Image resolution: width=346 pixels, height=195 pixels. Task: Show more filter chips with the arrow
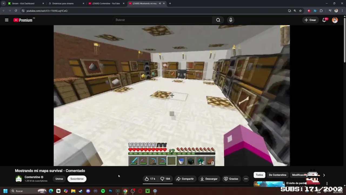coord(324,175)
